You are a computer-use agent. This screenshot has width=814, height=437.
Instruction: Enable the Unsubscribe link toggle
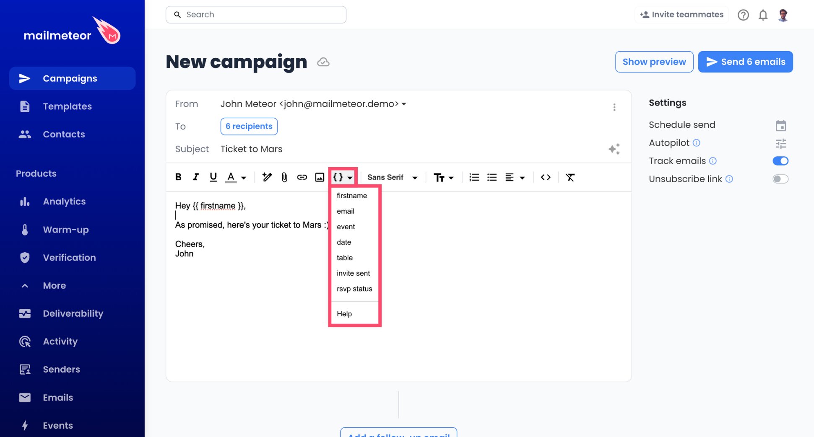point(780,179)
